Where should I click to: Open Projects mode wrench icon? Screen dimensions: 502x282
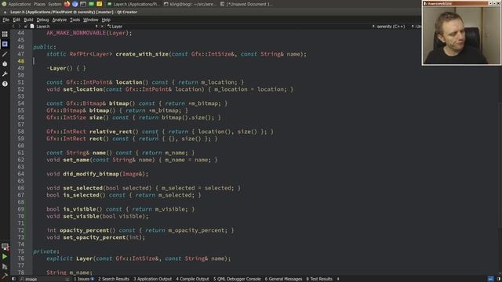coord(5,74)
